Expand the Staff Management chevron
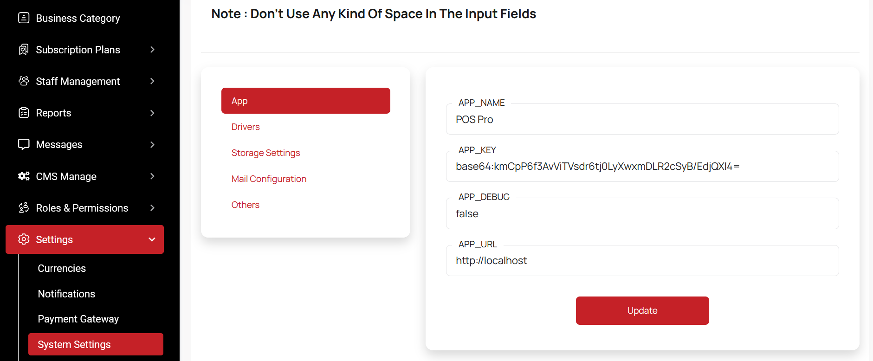Image resolution: width=873 pixels, height=361 pixels. click(x=152, y=81)
